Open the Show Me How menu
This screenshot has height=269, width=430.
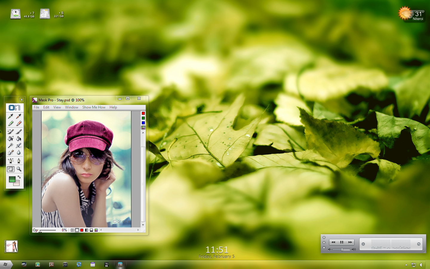coord(94,107)
